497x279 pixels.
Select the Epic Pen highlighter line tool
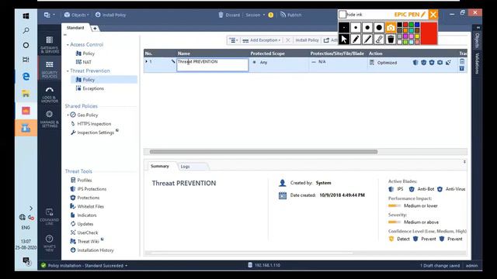367,40
